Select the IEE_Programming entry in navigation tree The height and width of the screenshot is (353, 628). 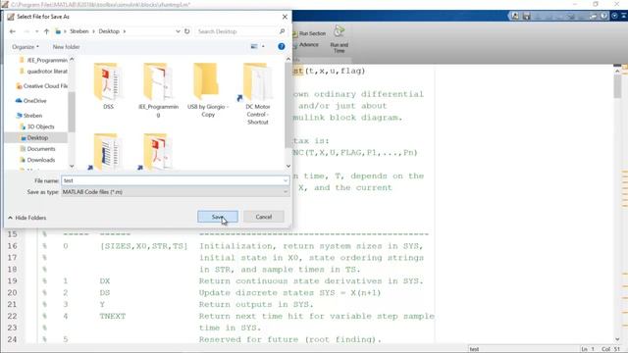tap(44, 60)
